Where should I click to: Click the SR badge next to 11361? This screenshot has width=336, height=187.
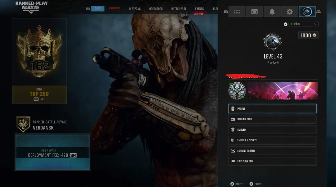(x=36, y=99)
